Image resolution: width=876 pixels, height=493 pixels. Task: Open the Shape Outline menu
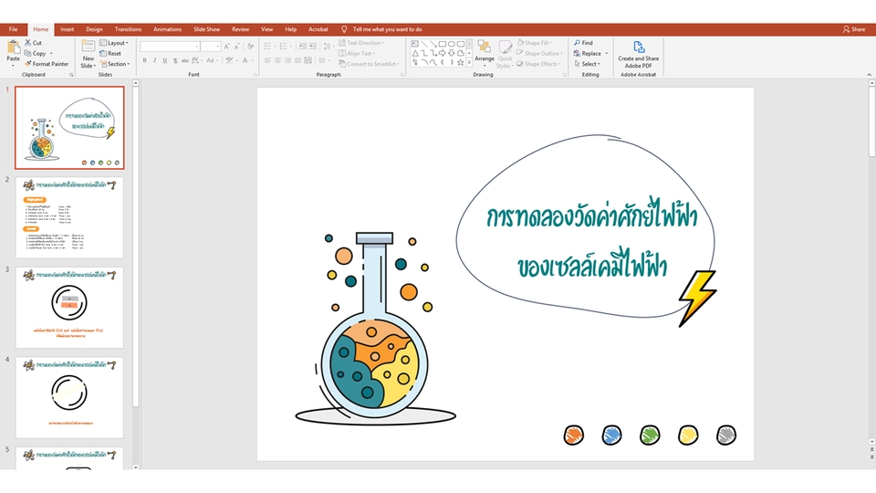[x=539, y=53]
